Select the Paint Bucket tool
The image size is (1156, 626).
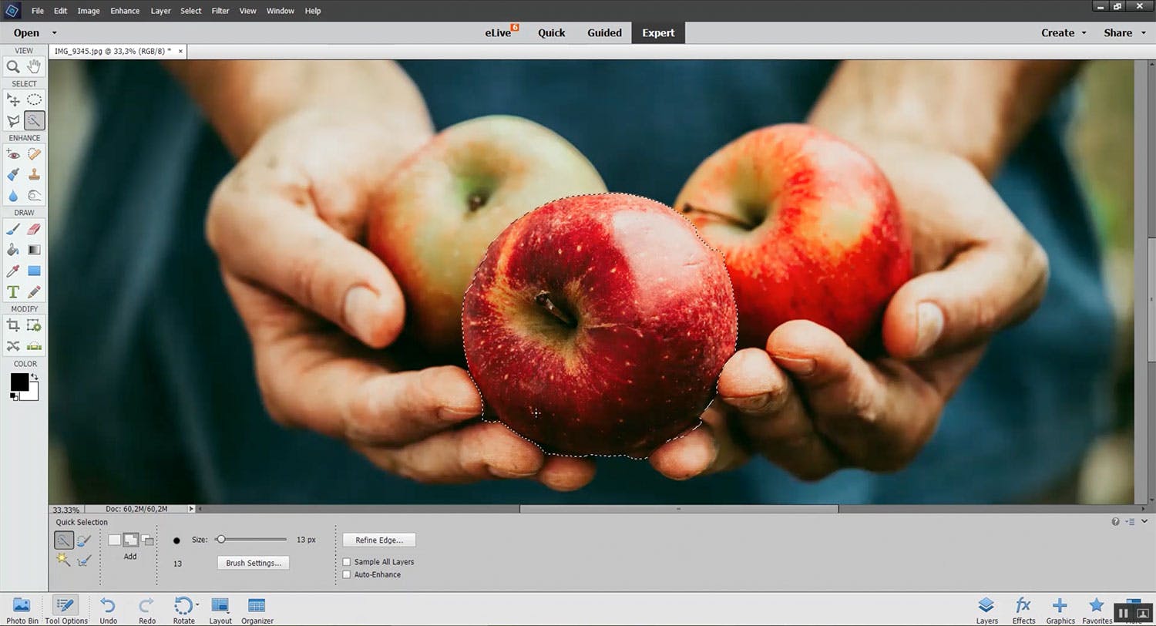point(13,250)
